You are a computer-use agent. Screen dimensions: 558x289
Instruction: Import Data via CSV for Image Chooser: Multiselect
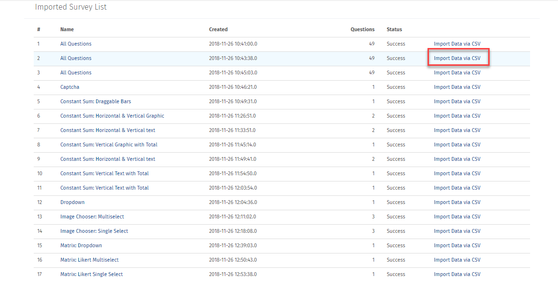(457, 217)
